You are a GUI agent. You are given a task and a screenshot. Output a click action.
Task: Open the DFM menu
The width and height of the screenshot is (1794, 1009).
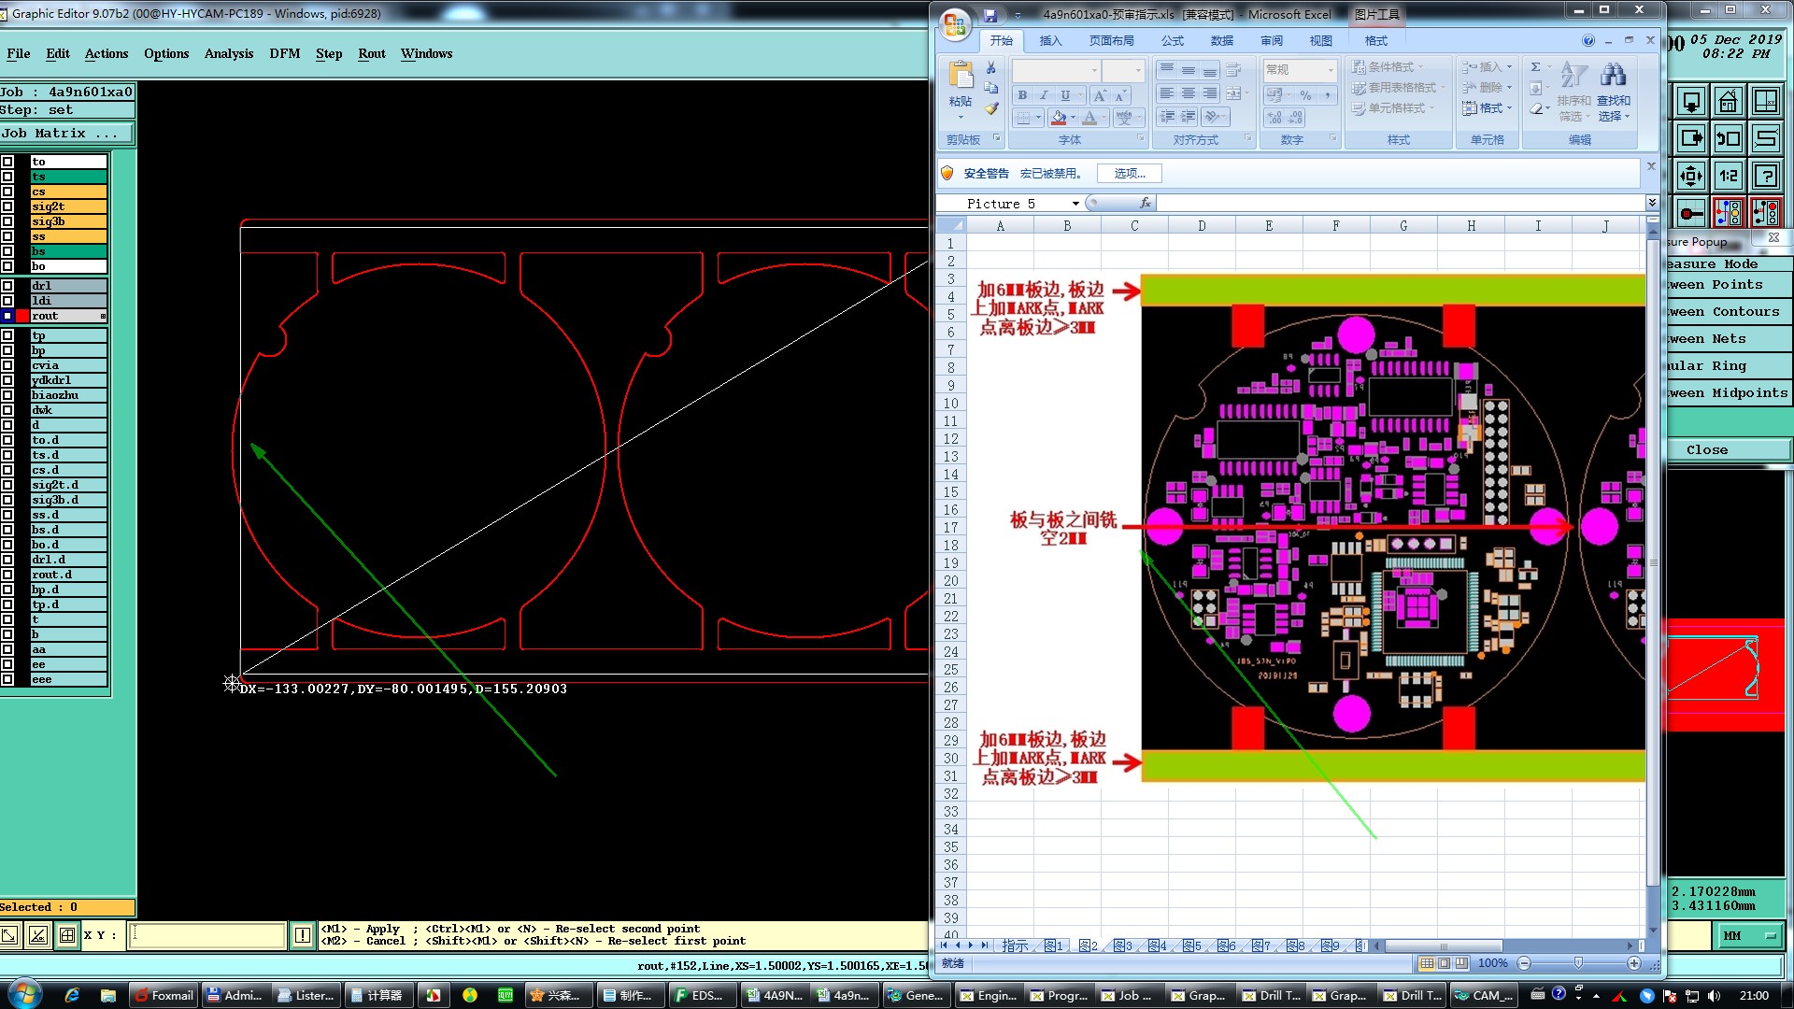[284, 53]
